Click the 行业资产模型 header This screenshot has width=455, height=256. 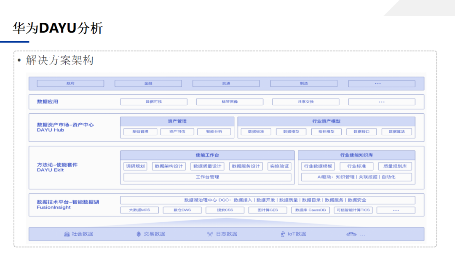(x=327, y=121)
